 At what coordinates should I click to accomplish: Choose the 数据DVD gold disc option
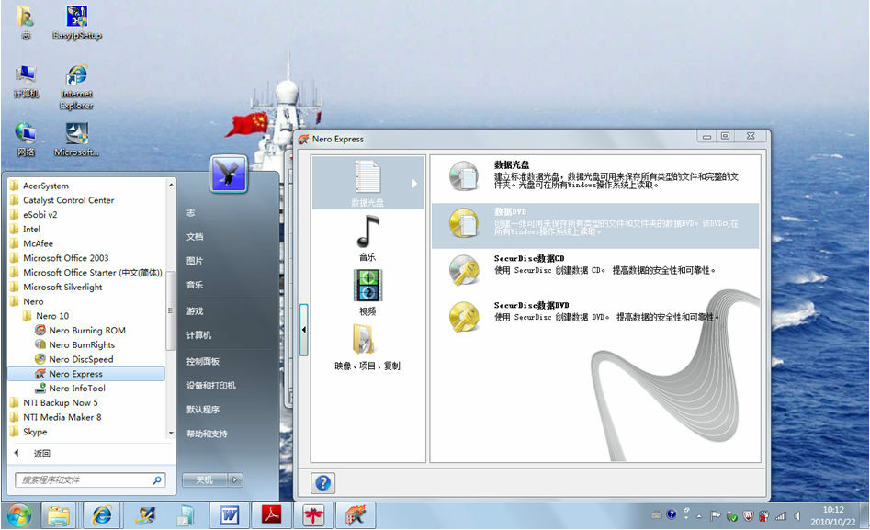coord(594,224)
